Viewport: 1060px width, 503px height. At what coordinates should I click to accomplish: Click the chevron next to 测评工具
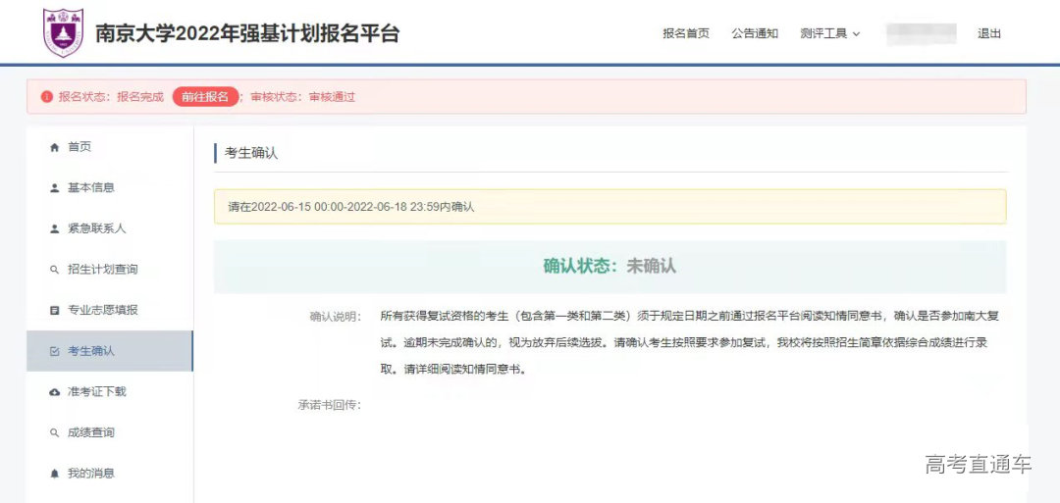(856, 33)
